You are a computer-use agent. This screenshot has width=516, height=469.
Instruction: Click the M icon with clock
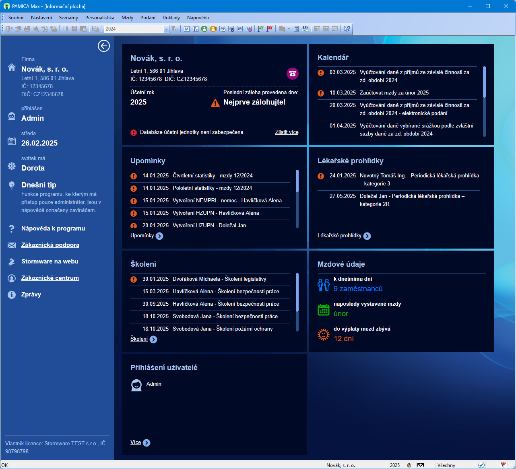point(222,29)
